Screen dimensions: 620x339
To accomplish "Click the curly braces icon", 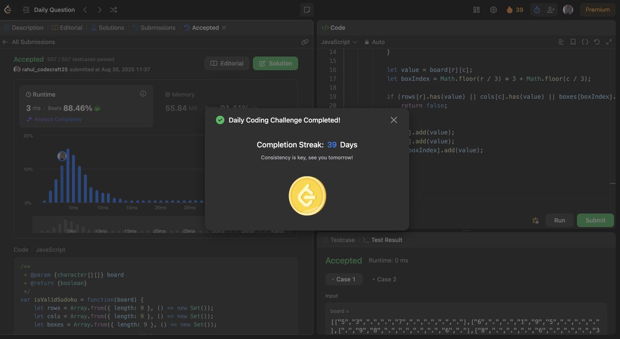I will (585, 42).
